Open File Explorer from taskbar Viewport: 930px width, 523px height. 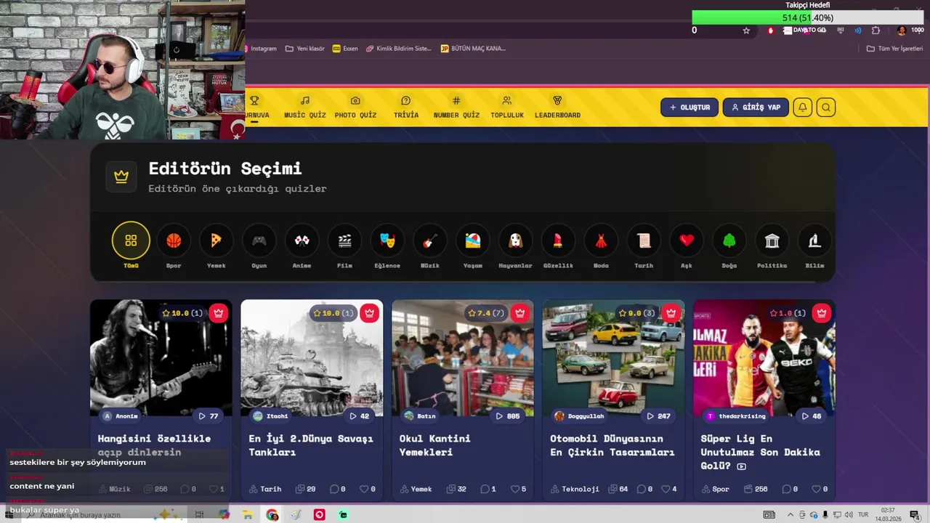[248, 515]
